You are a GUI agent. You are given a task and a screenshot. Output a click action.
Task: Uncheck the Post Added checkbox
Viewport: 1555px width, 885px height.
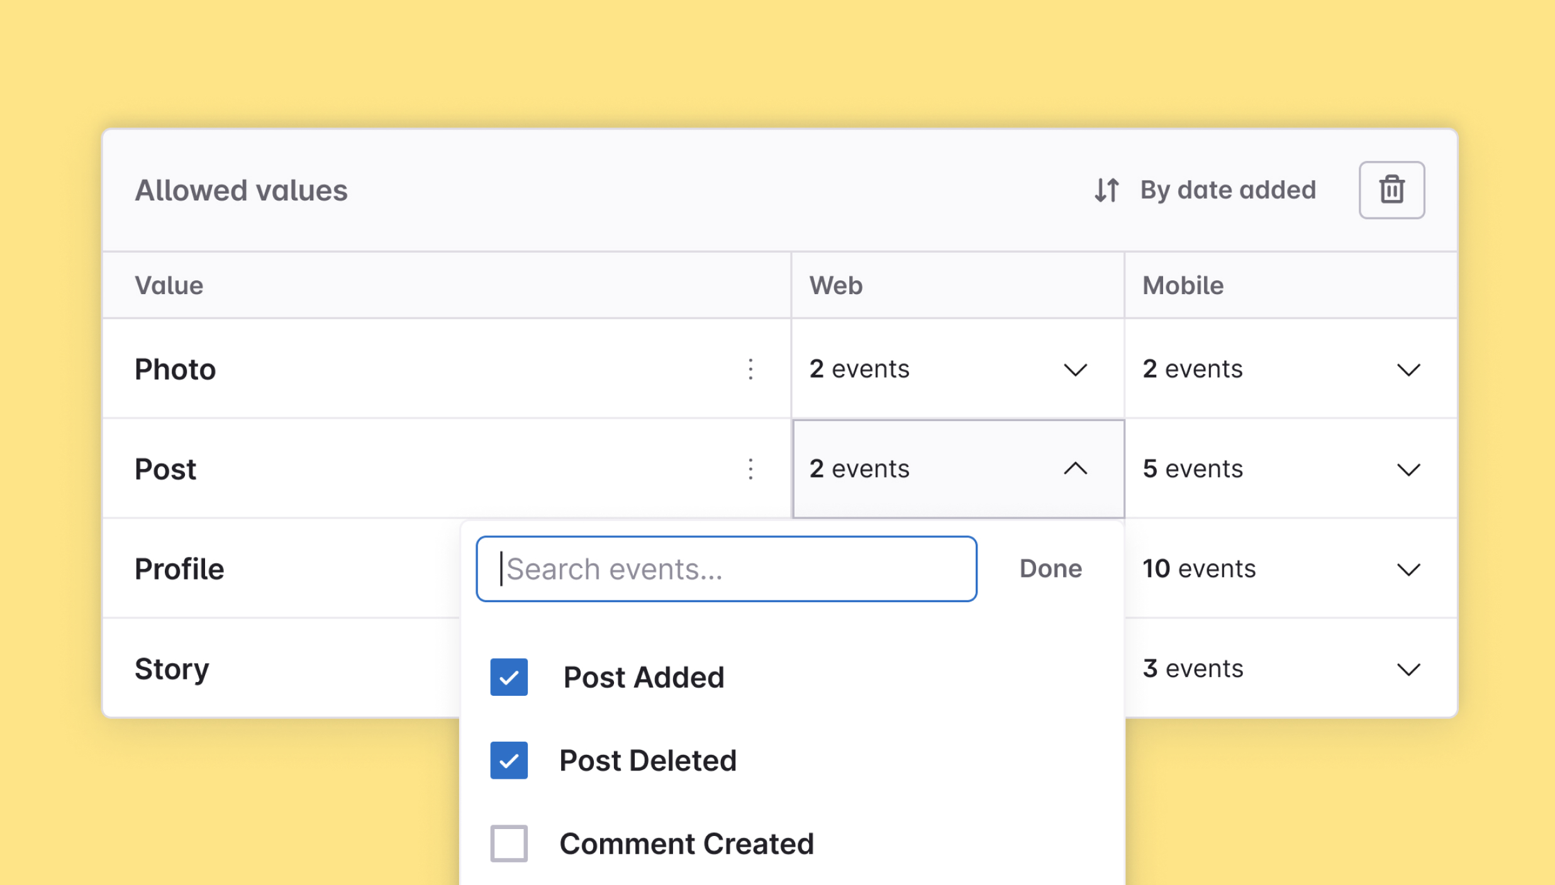pos(509,677)
